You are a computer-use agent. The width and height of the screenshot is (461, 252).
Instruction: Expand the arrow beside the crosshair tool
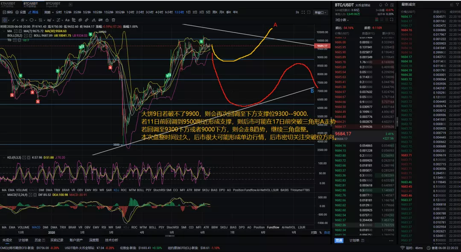coord(9,21)
